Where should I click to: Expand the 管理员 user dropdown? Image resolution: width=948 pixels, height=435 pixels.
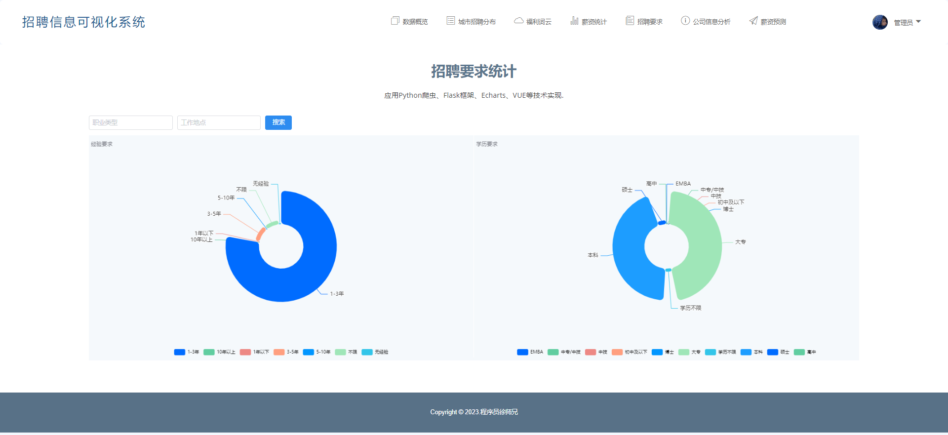tap(908, 22)
